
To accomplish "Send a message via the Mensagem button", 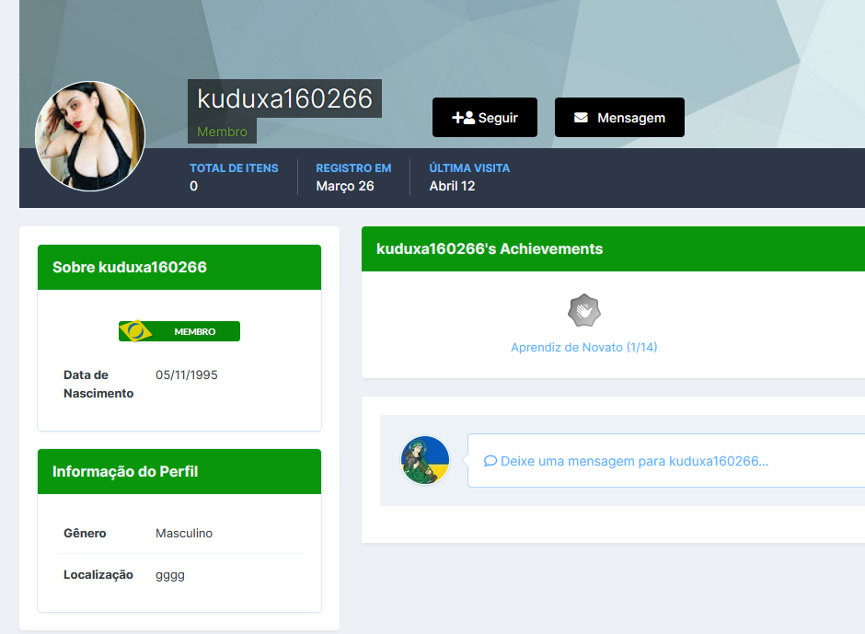I will coord(619,118).
